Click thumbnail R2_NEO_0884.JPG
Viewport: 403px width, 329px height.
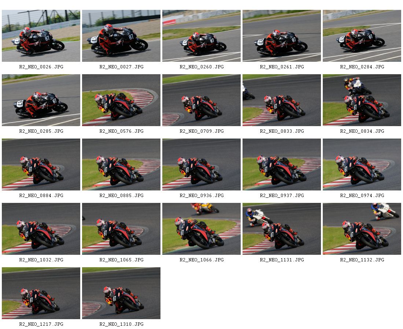pyautogui.click(x=41, y=164)
